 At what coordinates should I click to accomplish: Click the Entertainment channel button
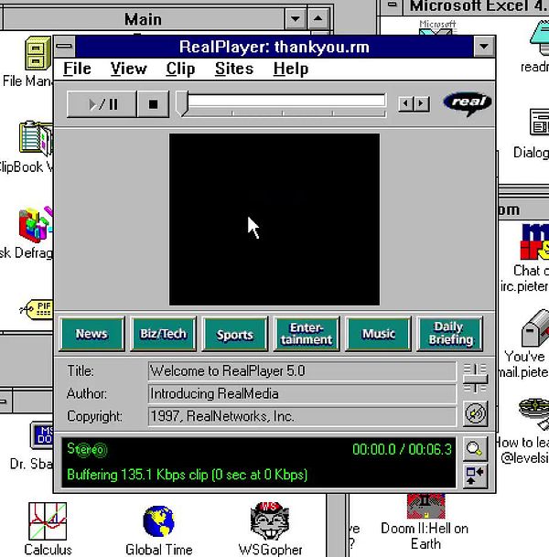click(x=307, y=334)
